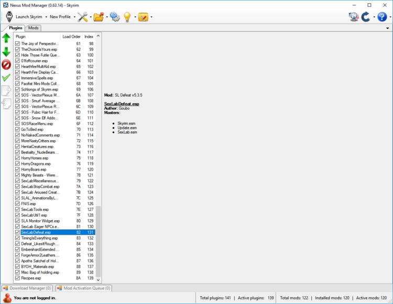Viewport: 393px width, 304px height.
Task: Select the NoNakedComments.esp row
Action: point(54,135)
